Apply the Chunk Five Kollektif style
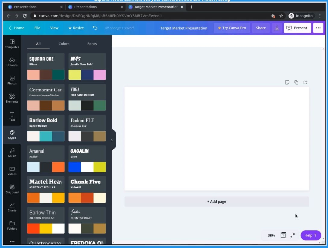This screenshot has width=328, height=248. click(x=87, y=189)
